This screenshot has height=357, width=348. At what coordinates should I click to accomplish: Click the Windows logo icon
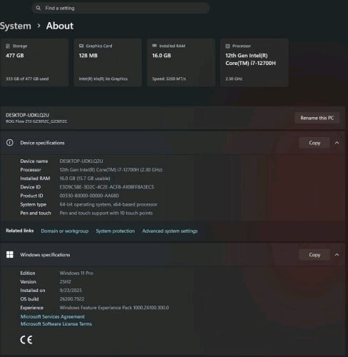click(10, 255)
